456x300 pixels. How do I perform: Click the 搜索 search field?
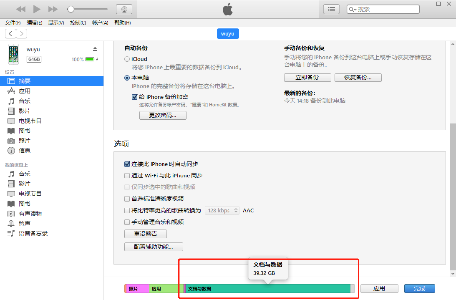coord(383,9)
